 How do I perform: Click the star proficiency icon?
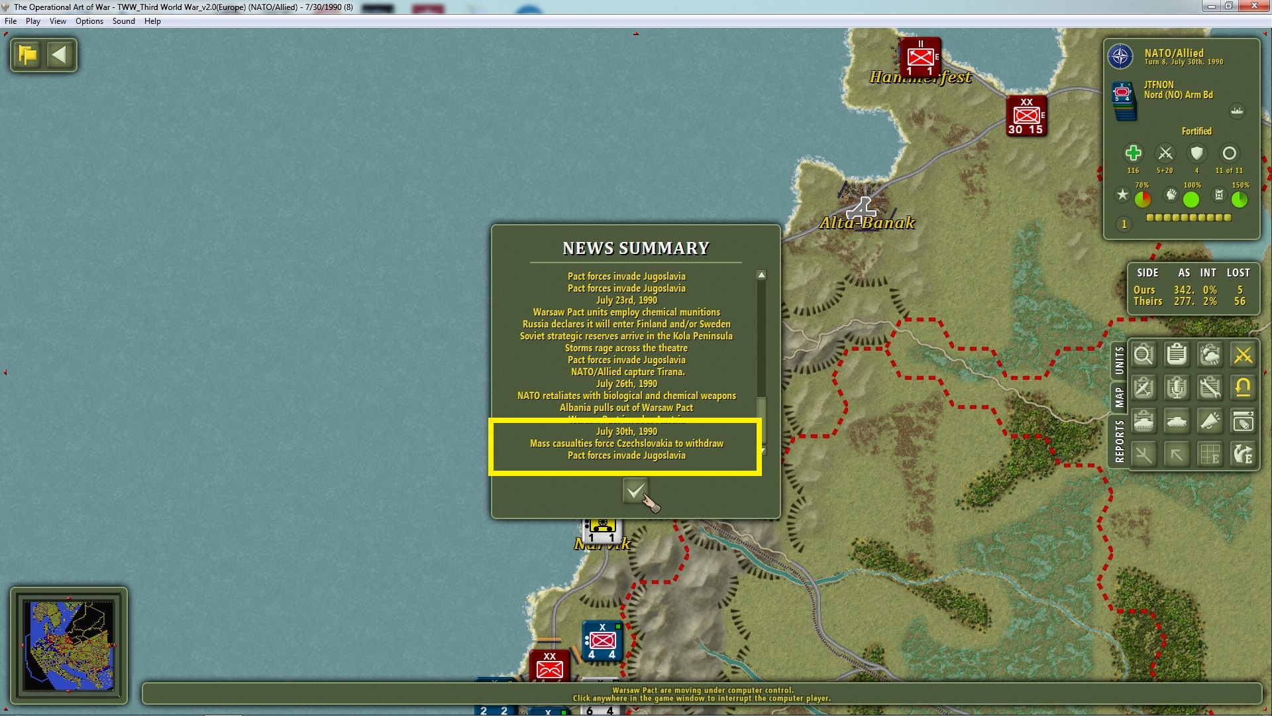(1122, 195)
